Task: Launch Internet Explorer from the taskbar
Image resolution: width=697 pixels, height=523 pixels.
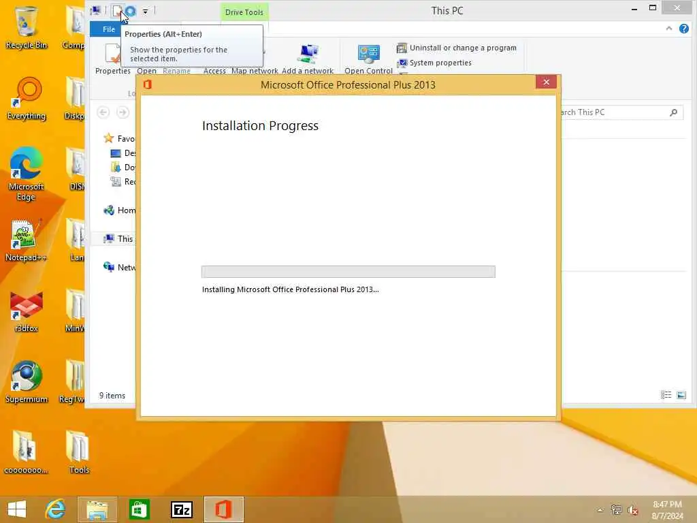Action: 56,509
